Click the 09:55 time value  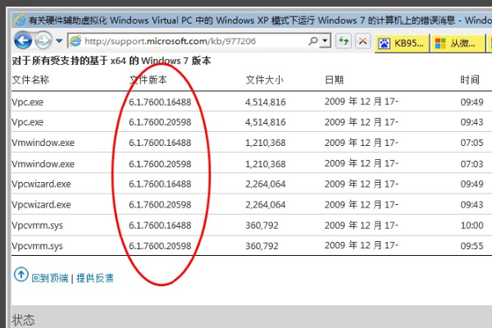coord(472,246)
